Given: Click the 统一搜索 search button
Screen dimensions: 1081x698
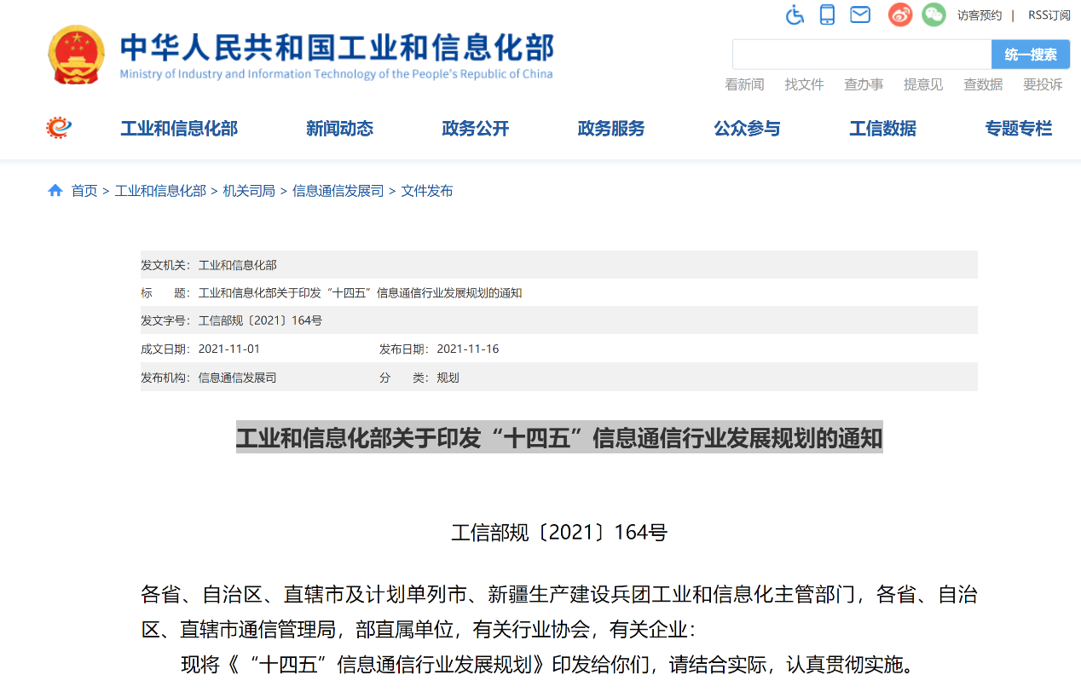Looking at the screenshot, I should coord(1031,54).
